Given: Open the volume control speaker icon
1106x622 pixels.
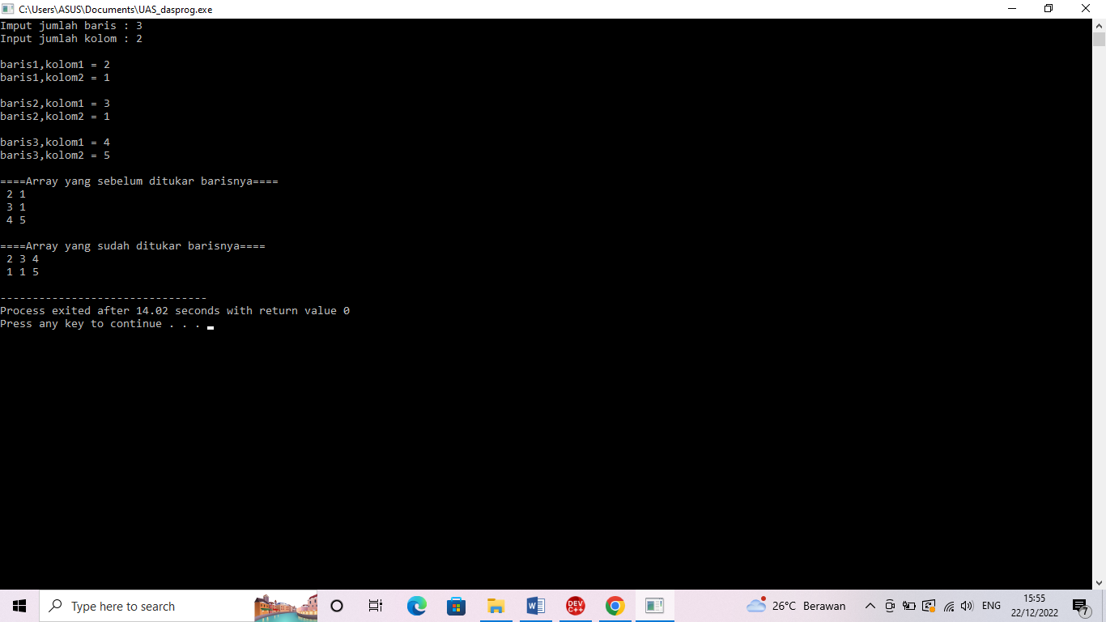Looking at the screenshot, I should [x=967, y=606].
